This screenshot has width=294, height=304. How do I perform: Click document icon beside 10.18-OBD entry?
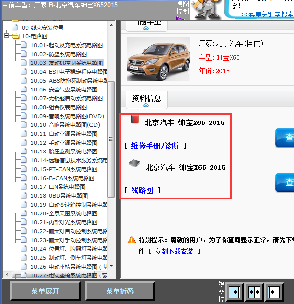click(x=24, y=195)
